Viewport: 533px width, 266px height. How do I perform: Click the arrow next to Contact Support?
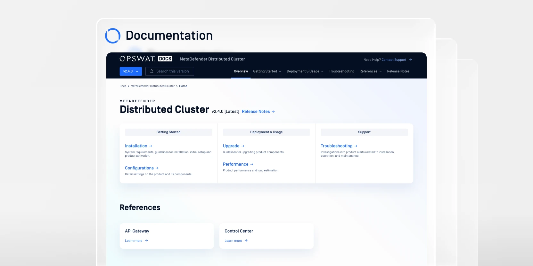[x=410, y=60]
